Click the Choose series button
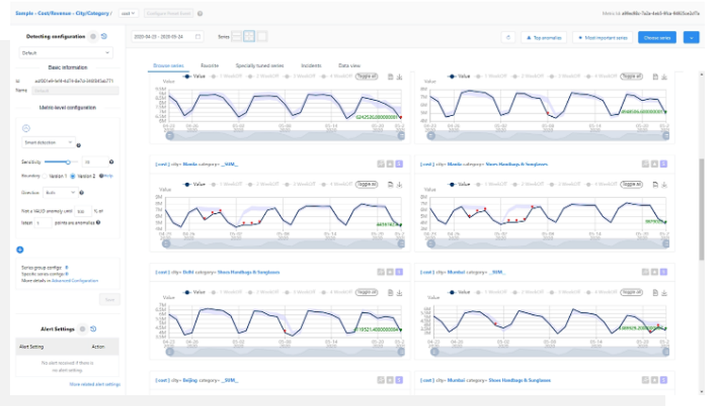 point(657,37)
